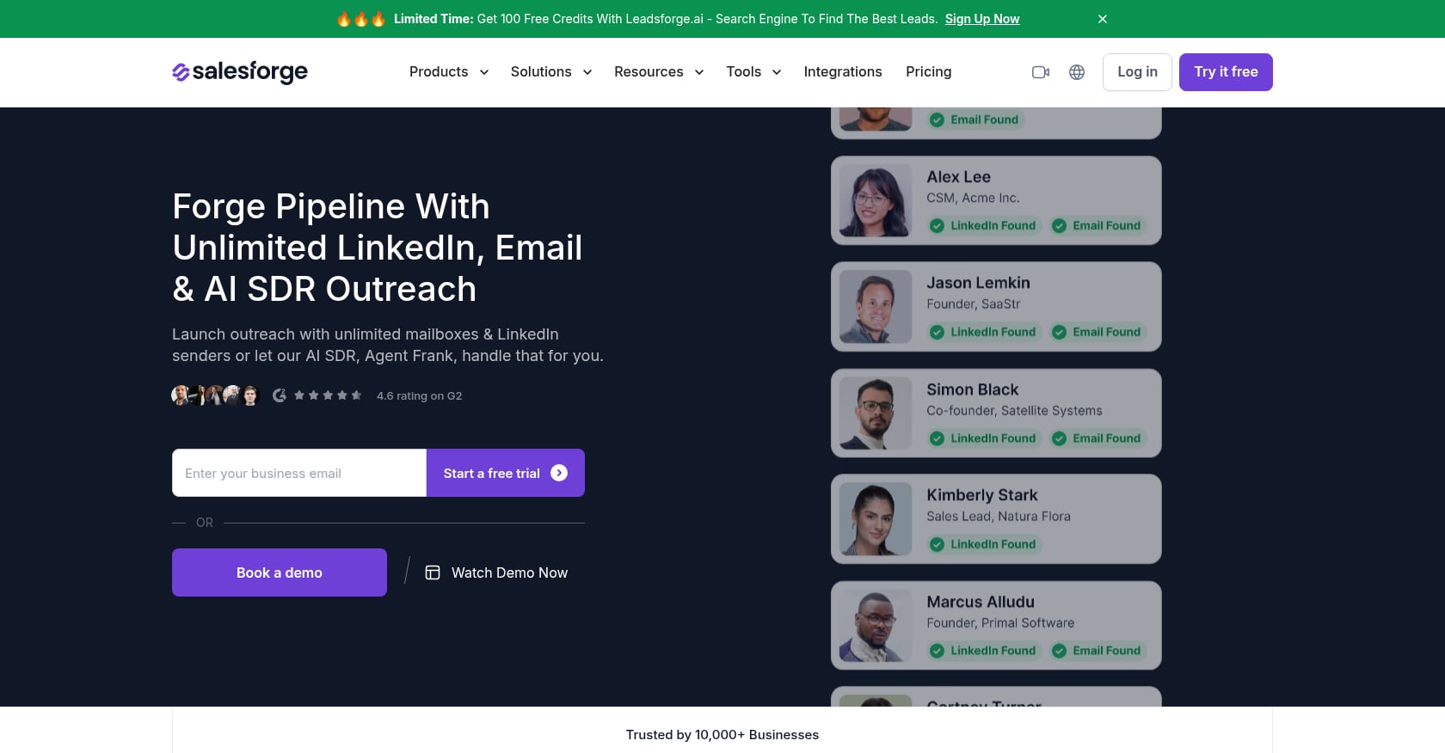Viewport: 1445px width, 753px height.
Task: Click Jason Lemkin's Email Found badge
Action: pyautogui.click(x=1098, y=332)
